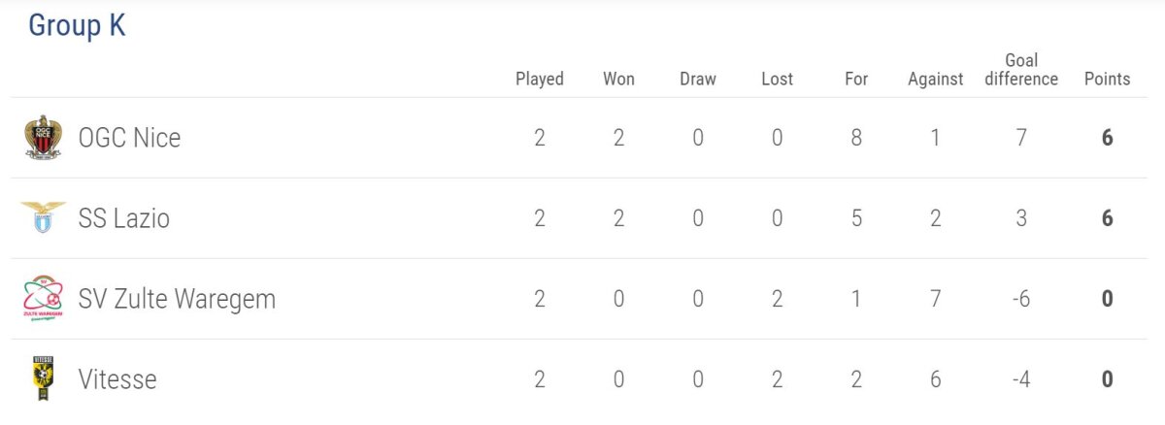
Task: Open the OGC Nice team link
Action: coord(129,138)
